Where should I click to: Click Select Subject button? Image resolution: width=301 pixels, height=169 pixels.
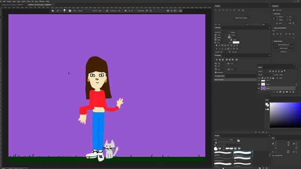[x=284, y=48]
